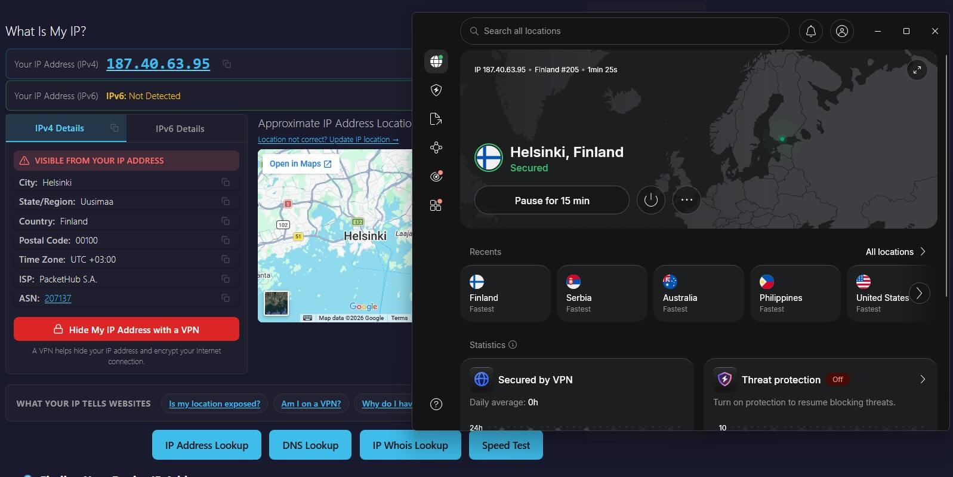Click Pause for 15 min button
953x477 pixels.
pos(552,201)
